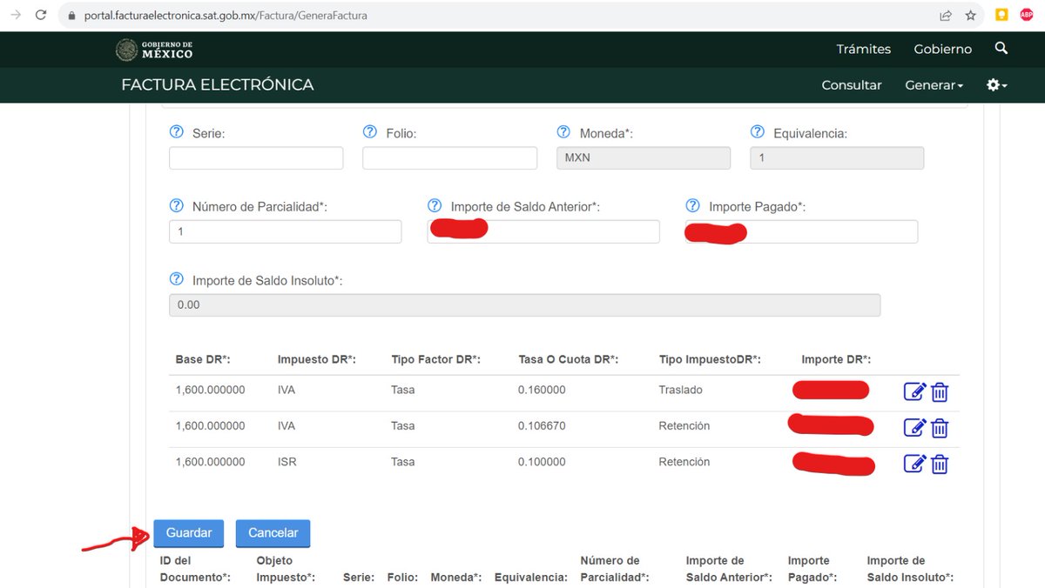The height and width of the screenshot is (588, 1045).
Task: Click the Cancelar button
Action: [x=273, y=533]
